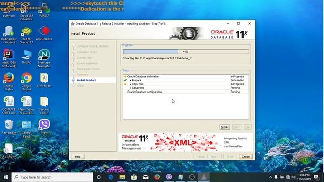
Task: Open Mail app from taskbar
Action: coord(145,177)
